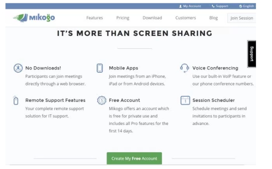
Task: Open the English language selector
Action: point(246,6)
